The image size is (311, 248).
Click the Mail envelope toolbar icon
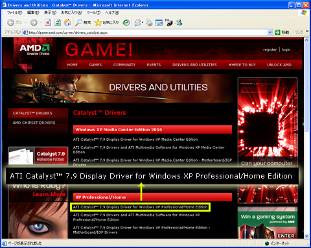[138, 22]
